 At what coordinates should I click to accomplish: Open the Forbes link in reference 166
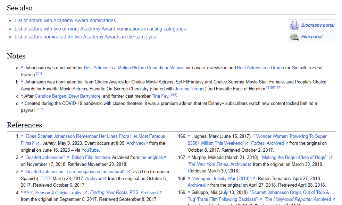click(x=257, y=143)
